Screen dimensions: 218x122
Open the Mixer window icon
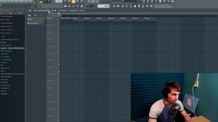[127, 6]
